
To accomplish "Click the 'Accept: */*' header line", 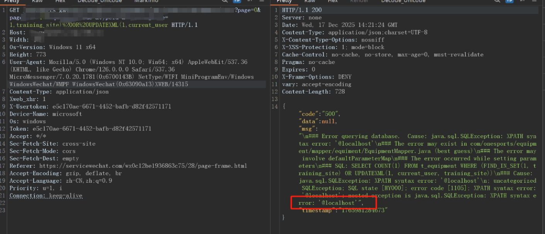I will pos(27,136).
